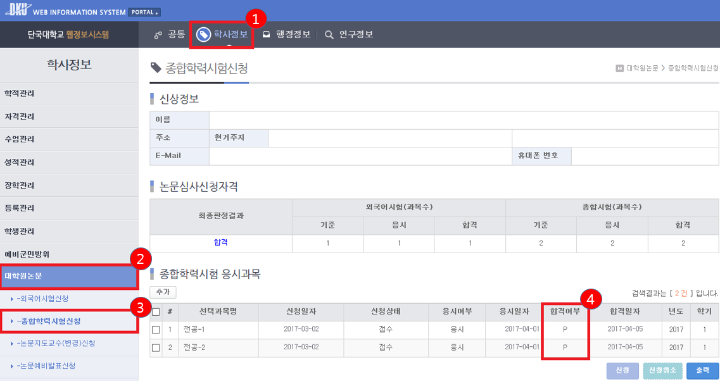Image resolution: width=720 pixels, height=381 pixels.
Task: Select the 학사정보 tag icon
Action: coord(203,35)
